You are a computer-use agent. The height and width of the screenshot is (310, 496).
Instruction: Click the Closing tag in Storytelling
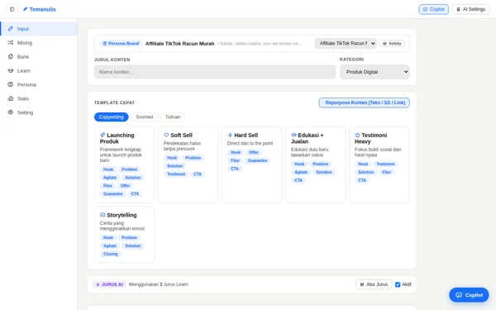point(111,254)
